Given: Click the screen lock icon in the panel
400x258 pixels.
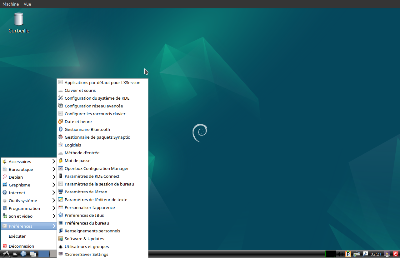Looking at the screenshot, I should tap(387, 254).
